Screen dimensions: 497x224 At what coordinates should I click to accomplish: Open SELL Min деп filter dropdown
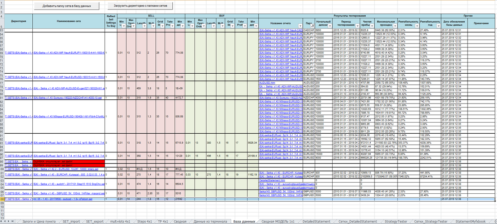(183, 26)
